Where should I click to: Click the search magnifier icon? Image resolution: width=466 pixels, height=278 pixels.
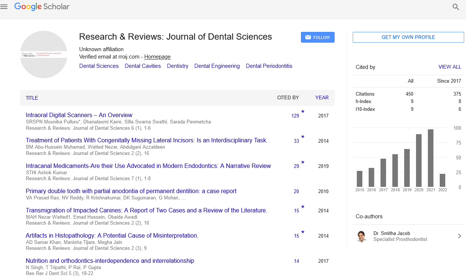tap(456, 7)
